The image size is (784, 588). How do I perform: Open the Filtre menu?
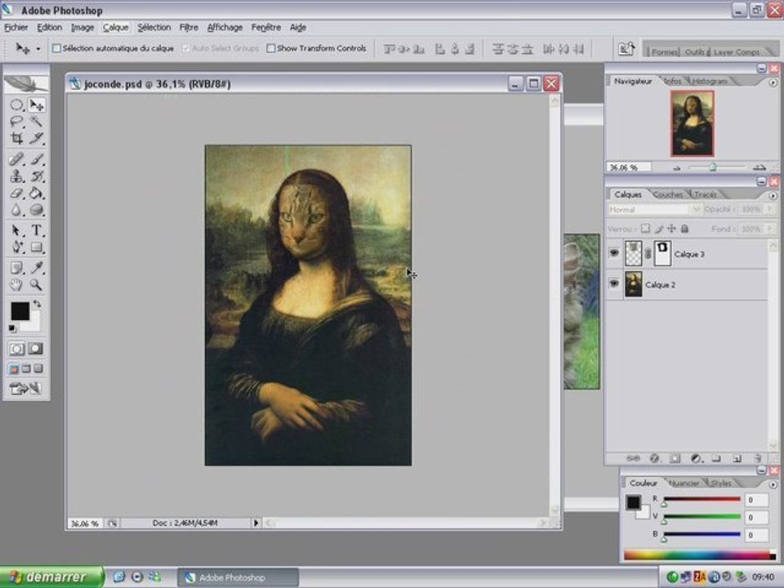pos(189,27)
